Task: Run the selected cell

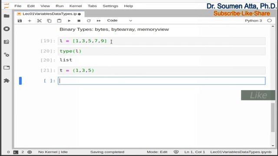Action: coord(69,21)
